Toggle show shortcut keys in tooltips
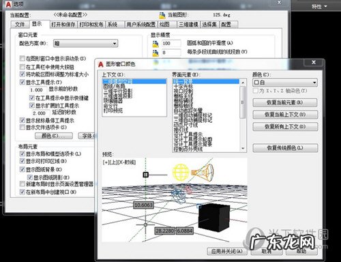The width and height of the screenshot is (341, 262). (x=32, y=98)
